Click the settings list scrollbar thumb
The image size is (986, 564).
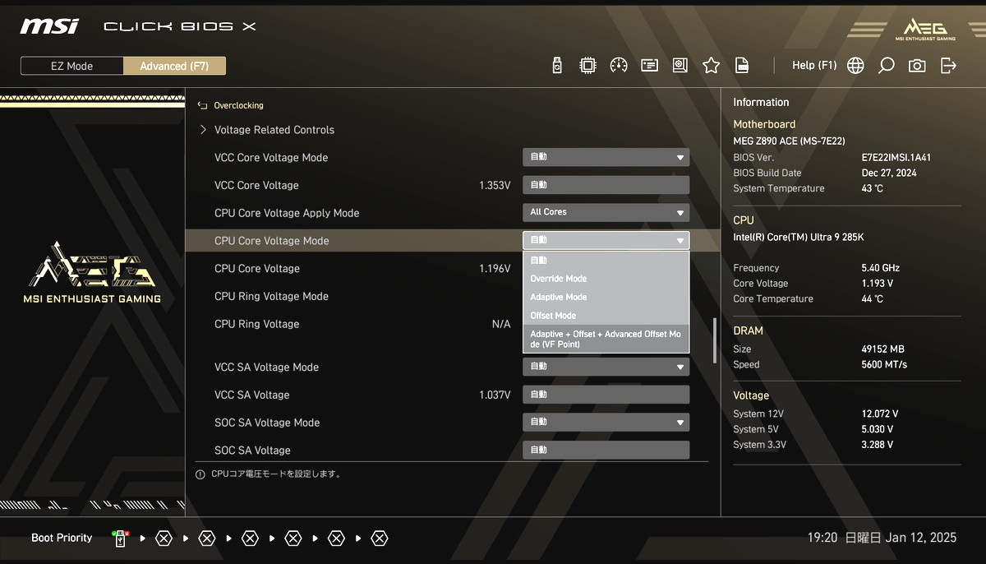point(714,340)
